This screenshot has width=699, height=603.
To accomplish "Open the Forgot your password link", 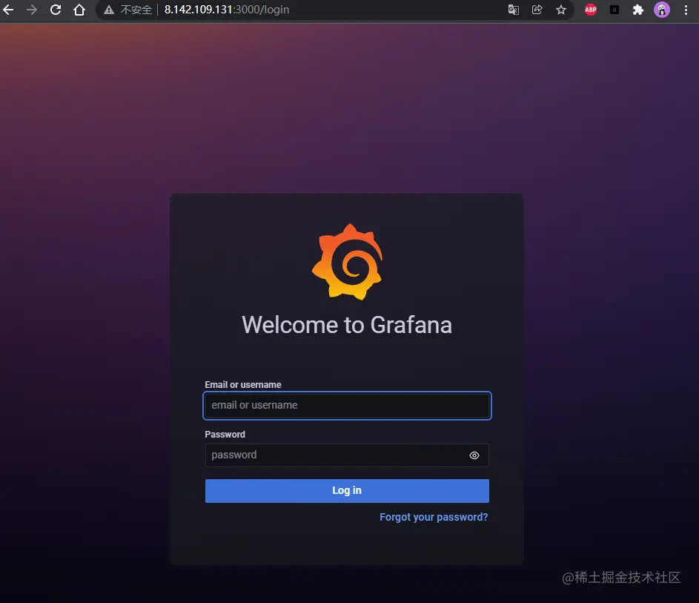I will 433,517.
